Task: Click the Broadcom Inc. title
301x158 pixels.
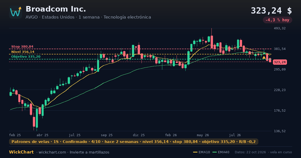Action: 56,9
